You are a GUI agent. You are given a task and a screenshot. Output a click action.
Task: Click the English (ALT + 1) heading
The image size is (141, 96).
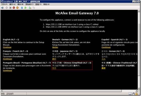pos(11,40)
